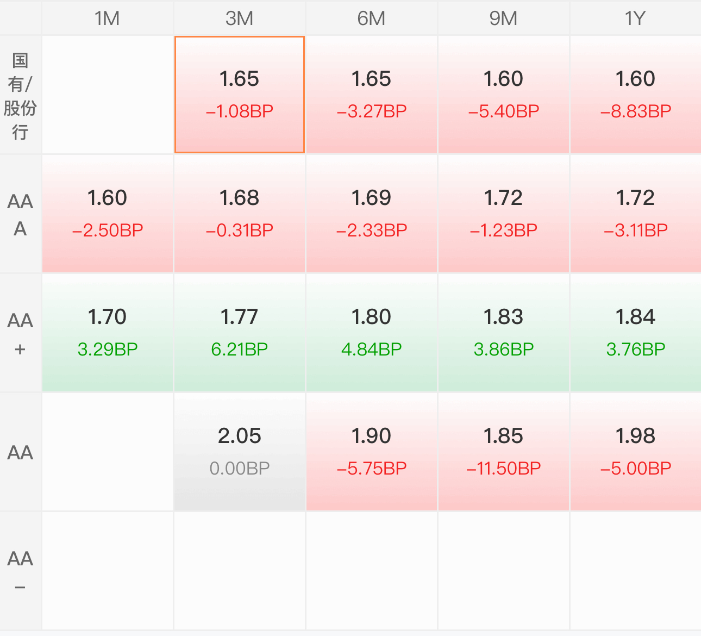The height and width of the screenshot is (636, 701).
Task: Select the AA 3M cell showing 2.05
Action: coord(239,452)
